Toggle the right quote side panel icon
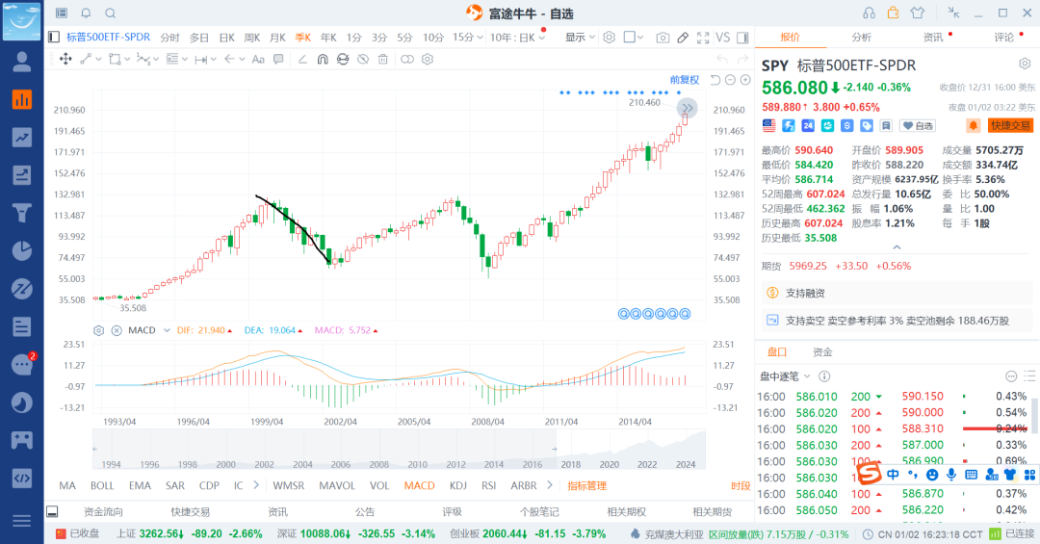 click(742, 38)
